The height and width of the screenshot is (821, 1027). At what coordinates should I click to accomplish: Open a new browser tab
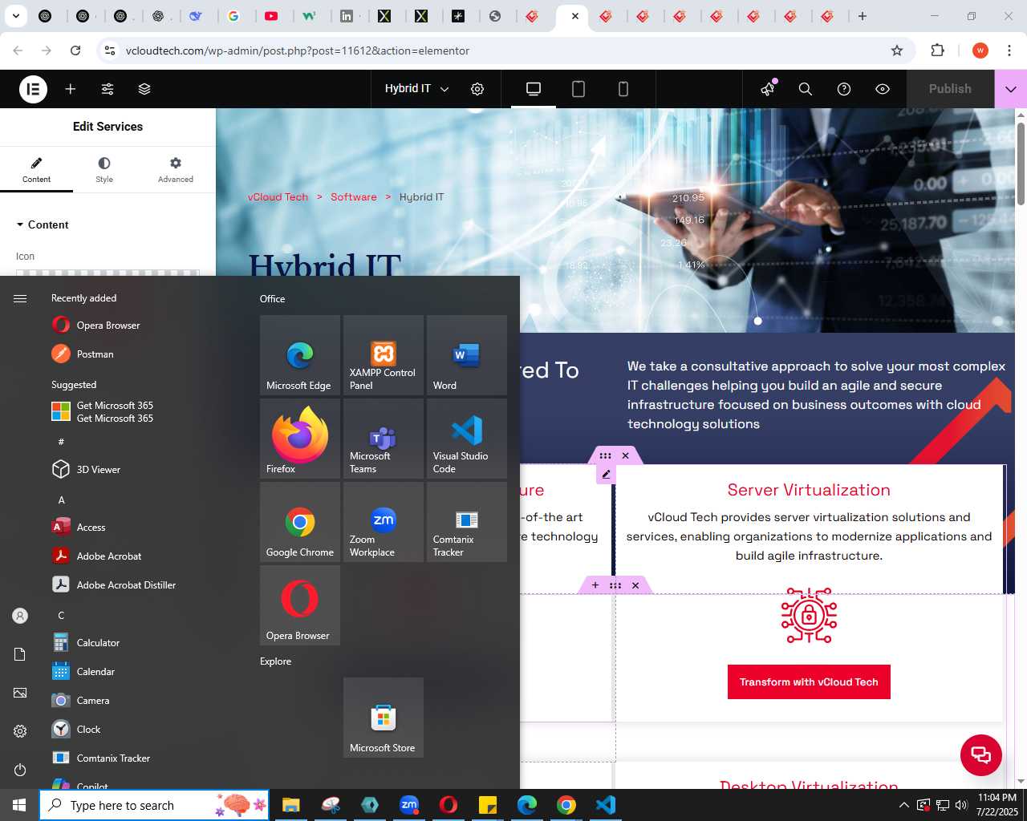[863, 16]
